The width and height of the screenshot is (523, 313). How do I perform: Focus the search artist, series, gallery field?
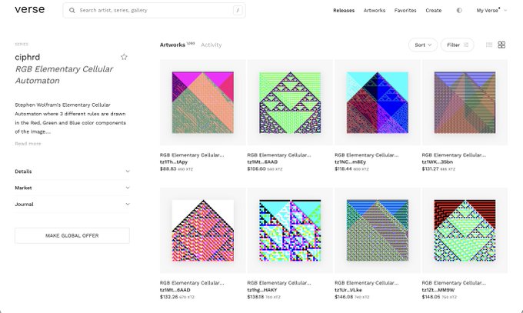pyautogui.click(x=155, y=10)
